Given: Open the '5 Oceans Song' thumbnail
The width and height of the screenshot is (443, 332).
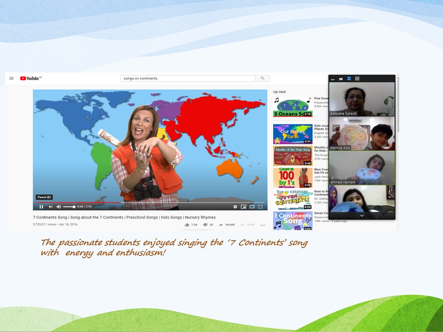Looking at the screenshot, I should coord(293,107).
